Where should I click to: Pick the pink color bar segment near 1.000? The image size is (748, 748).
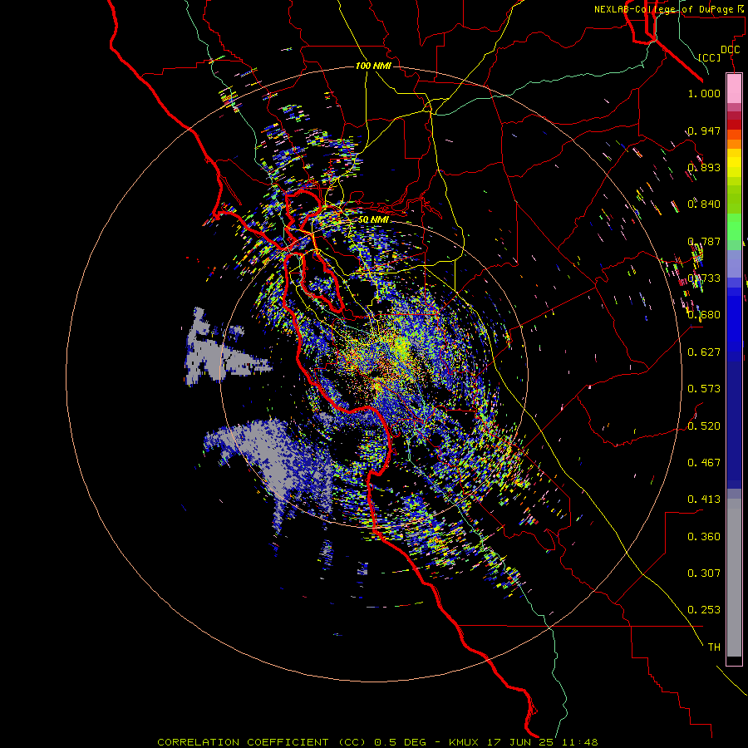click(x=734, y=89)
